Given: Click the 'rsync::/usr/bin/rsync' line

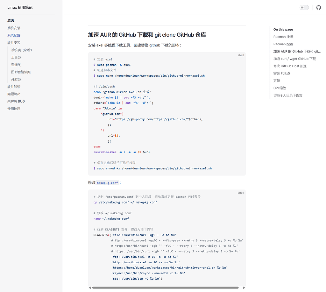Looking at the screenshot, I should pos(148,273).
